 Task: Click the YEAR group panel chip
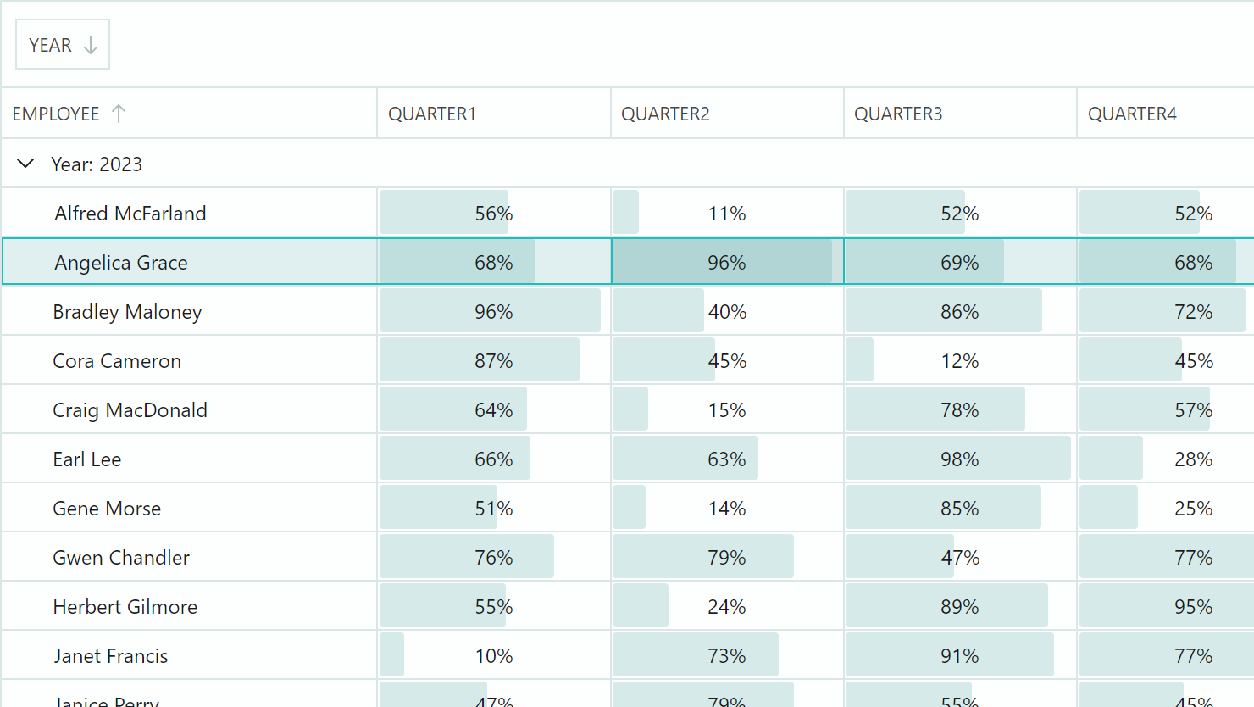point(51,45)
